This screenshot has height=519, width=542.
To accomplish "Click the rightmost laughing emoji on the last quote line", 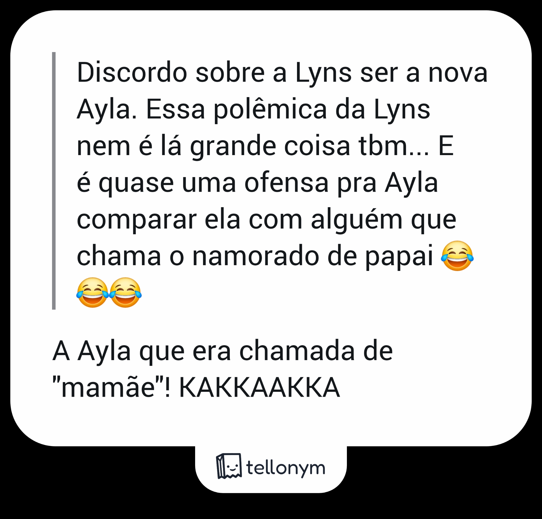I will click(x=125, y=292).
